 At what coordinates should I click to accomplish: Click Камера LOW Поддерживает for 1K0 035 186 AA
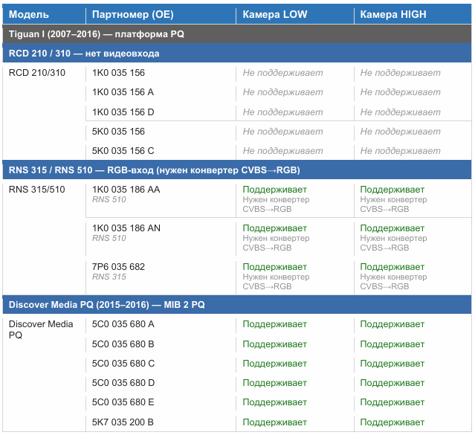[275, 190]
